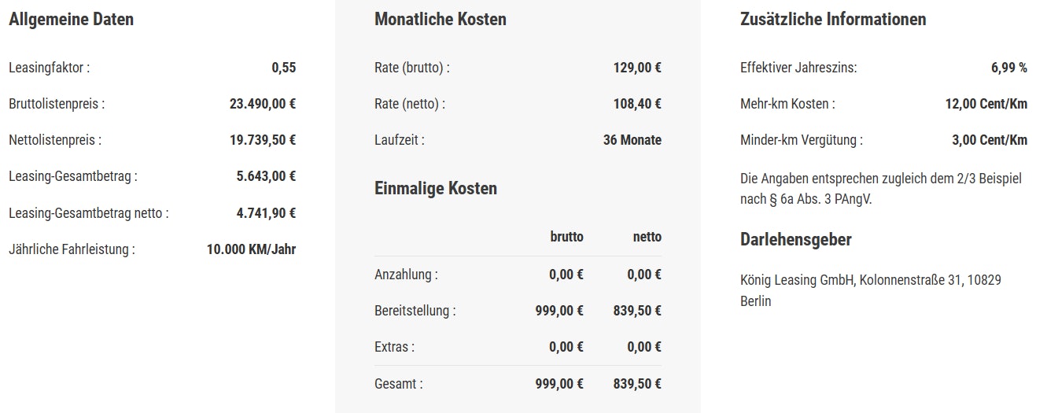Click the König Leasing GmbH address text
The height and width of the screenshot is (413, 1047).
[x=870, y=290]
